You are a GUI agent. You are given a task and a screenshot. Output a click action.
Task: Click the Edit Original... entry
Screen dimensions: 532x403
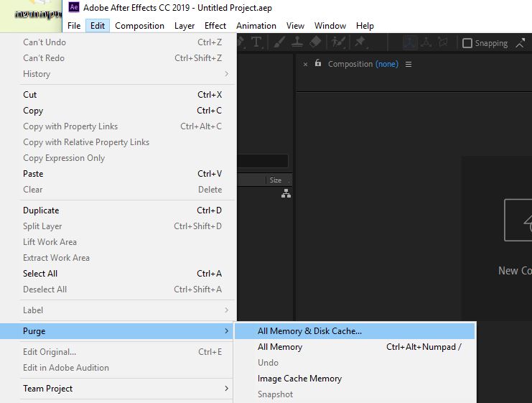116,352
